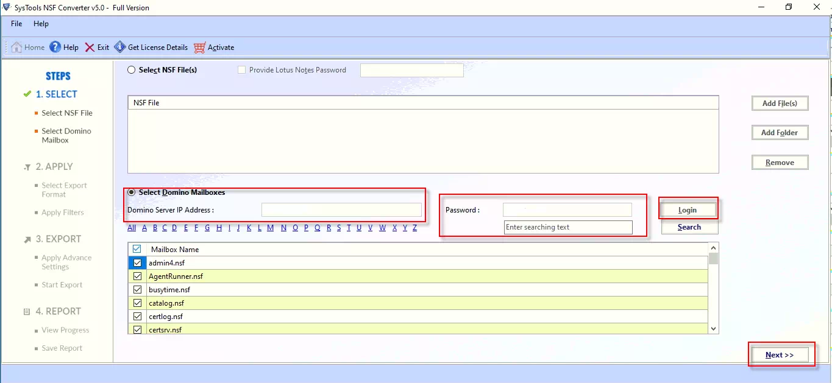
Task: Go to View Progress step
Action: (x=65, y=331)
